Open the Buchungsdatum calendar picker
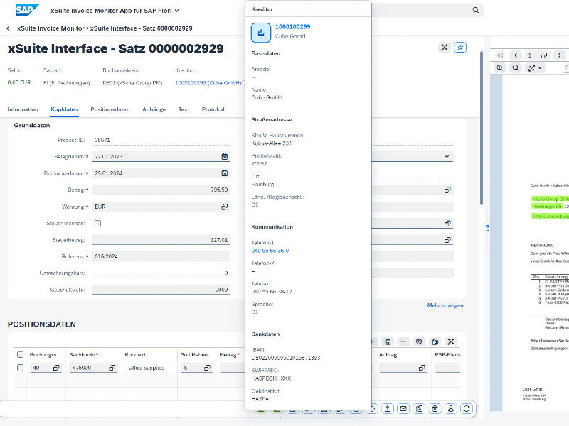Viewport: 569px width, 426px height. tap(225, 173)
